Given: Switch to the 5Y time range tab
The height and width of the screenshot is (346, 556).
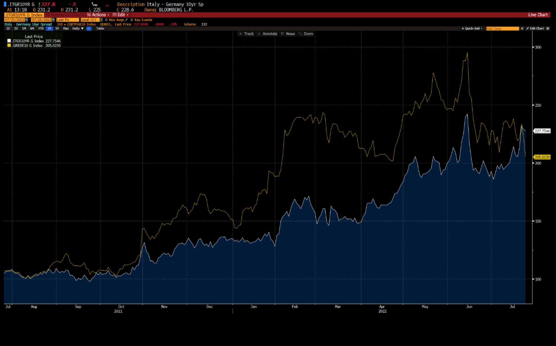Looking at the screenshot, I should coord(57,28).
